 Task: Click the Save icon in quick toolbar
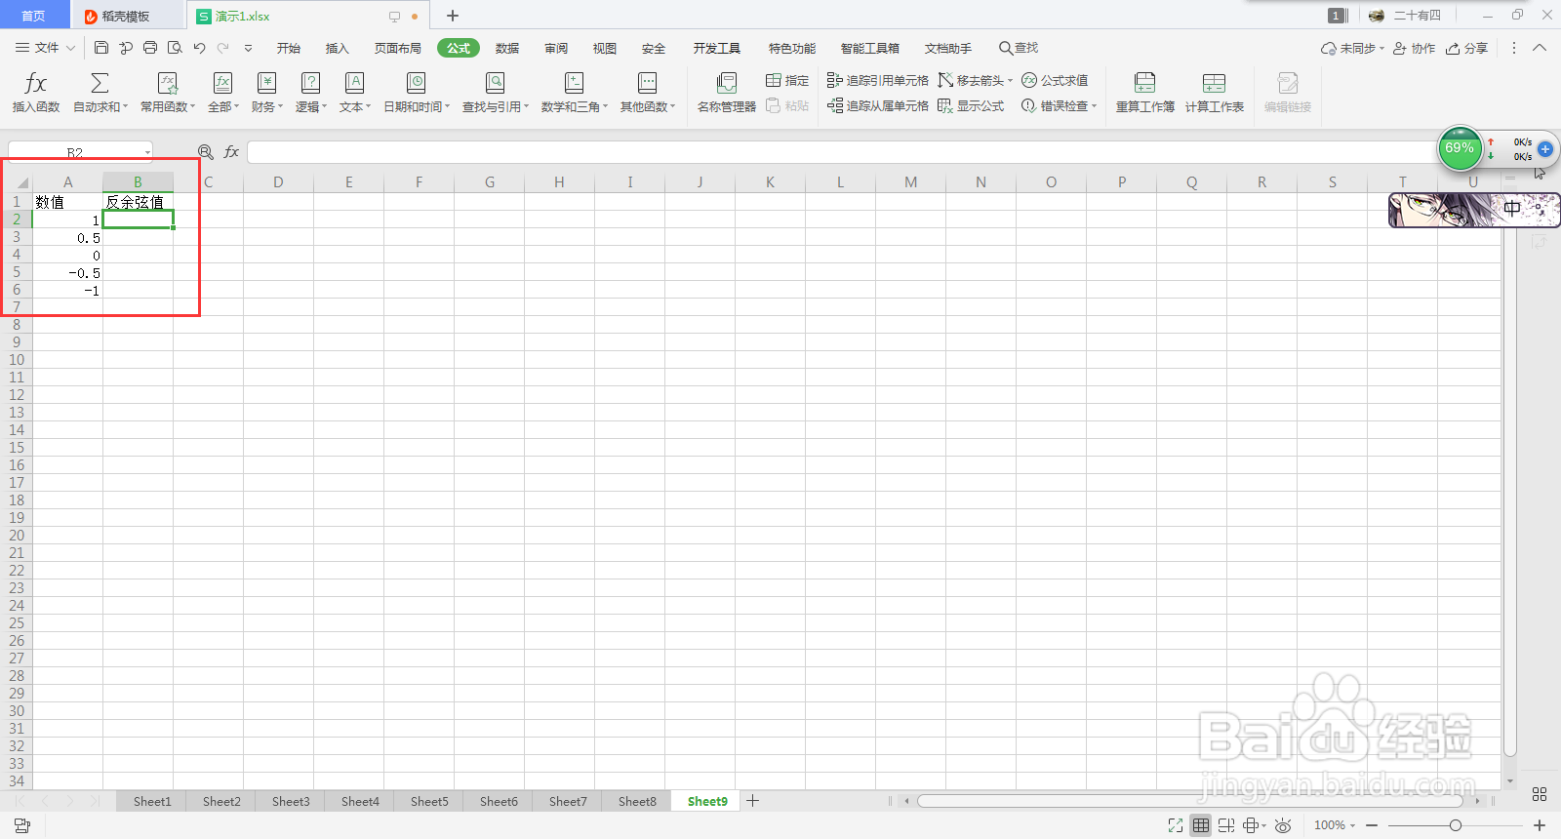tap(101, 48)
